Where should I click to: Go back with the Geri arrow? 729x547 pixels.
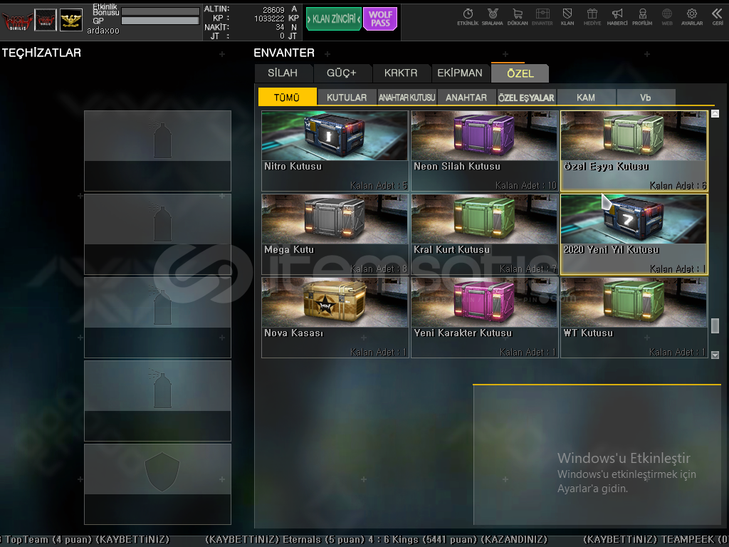click(718, 17)
